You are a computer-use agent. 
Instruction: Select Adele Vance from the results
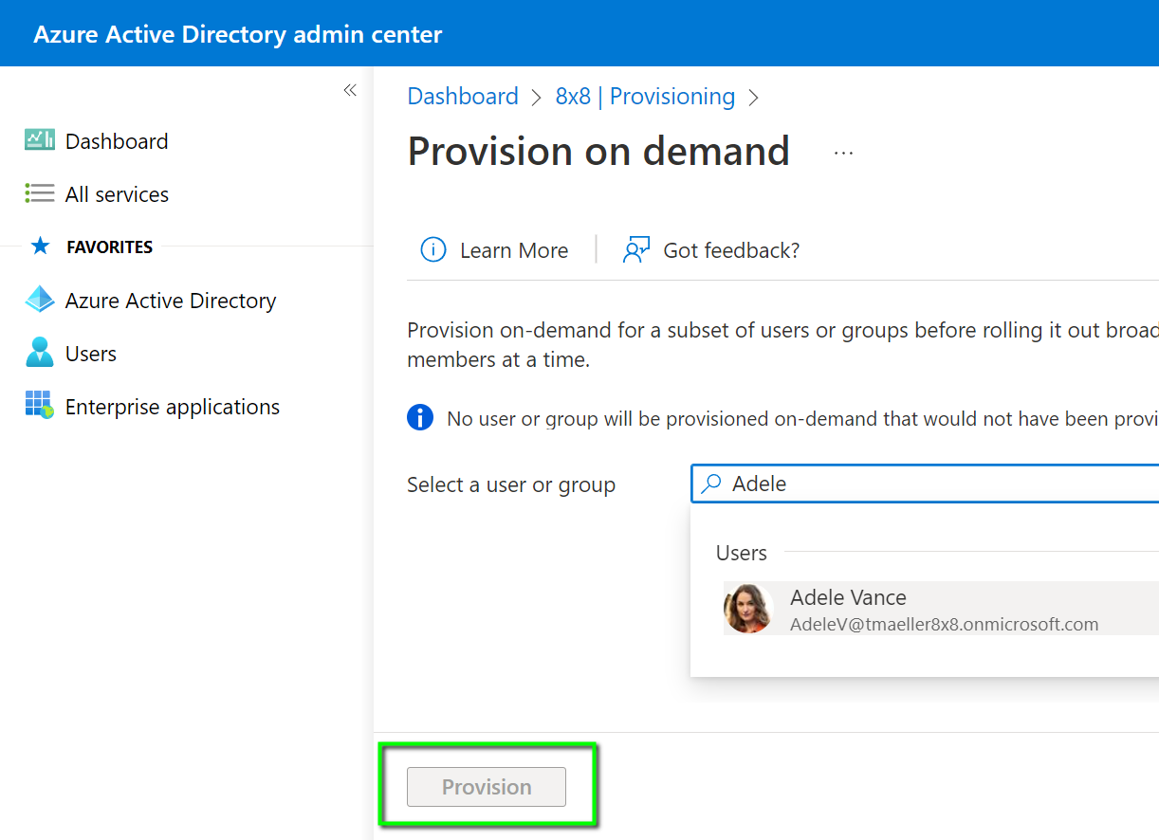click(941, 609)
